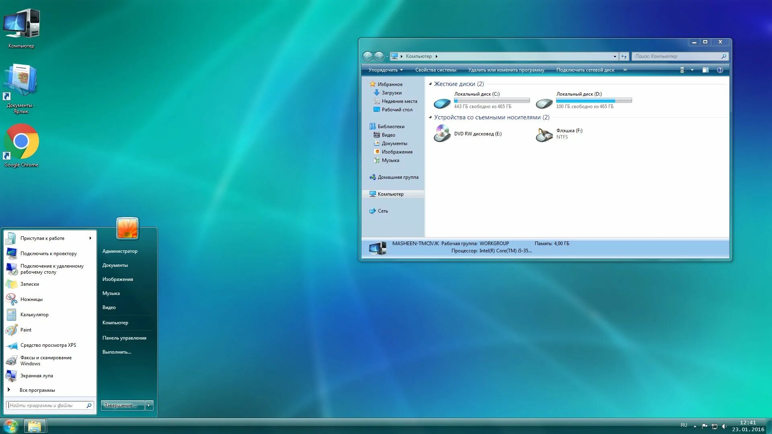Click the search magnifier in Explorer
Image resolution: width=772 pixels, height=434 pixels.
723,56
